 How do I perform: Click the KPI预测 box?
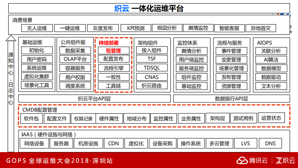136,28
